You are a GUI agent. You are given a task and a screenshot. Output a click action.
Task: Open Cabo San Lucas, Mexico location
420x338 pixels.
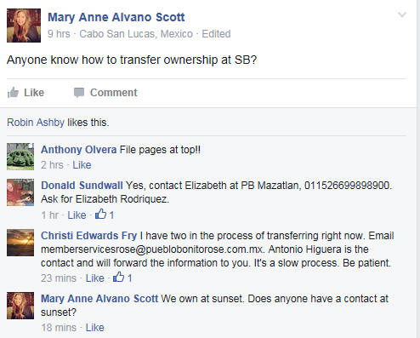(136, 34)
